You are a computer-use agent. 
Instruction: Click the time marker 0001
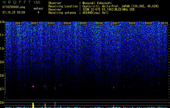[19, 23]
